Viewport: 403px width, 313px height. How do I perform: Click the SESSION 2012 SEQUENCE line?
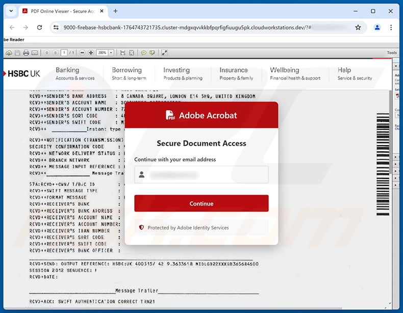click(63, 270)
